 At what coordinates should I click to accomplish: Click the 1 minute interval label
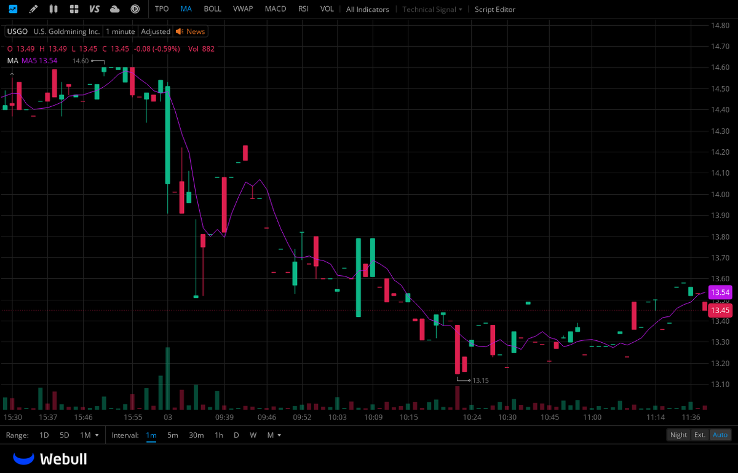point(121,31)
